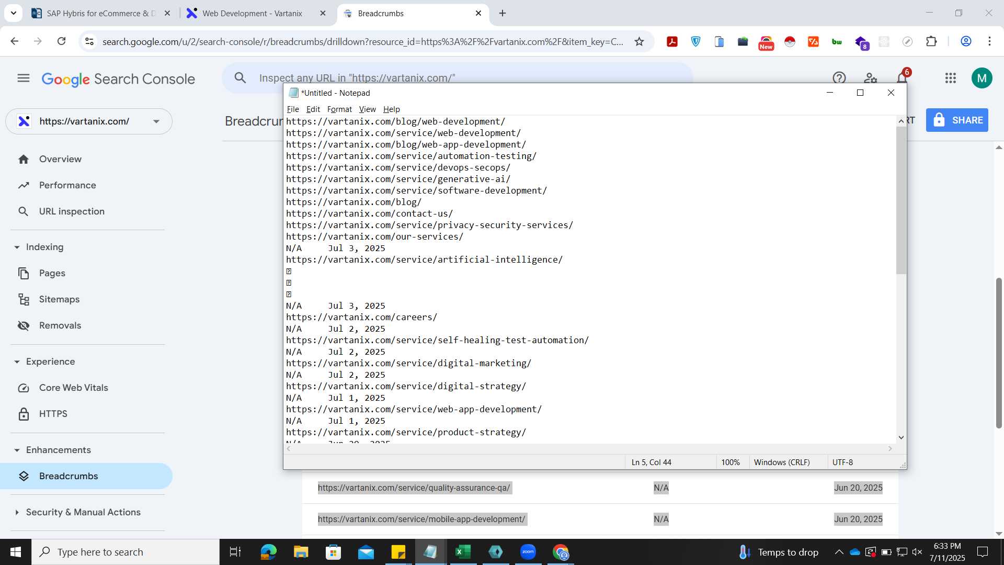Viewport: 1004px width, 565px height.
Task: Click the quality-assurance-qa URL row
Action: point(600,488)
